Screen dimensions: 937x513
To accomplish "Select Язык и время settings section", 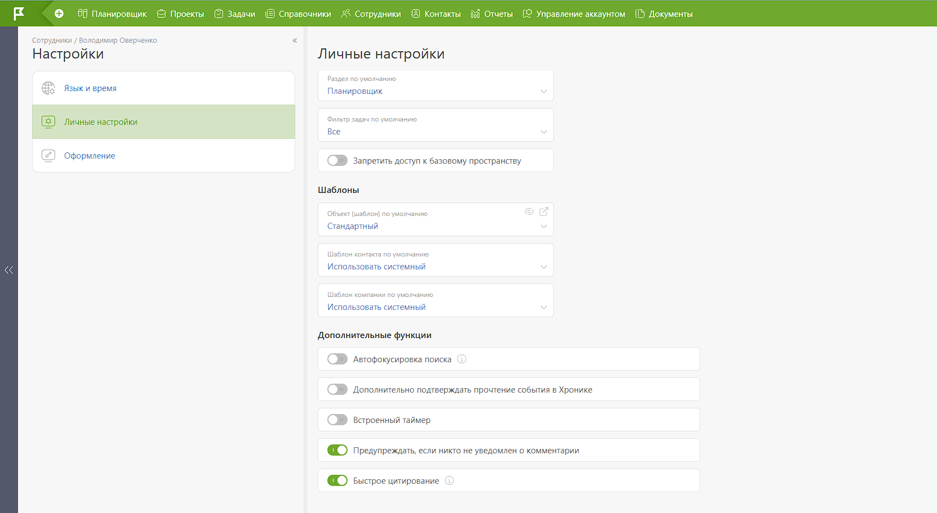I will click(164, 88).
